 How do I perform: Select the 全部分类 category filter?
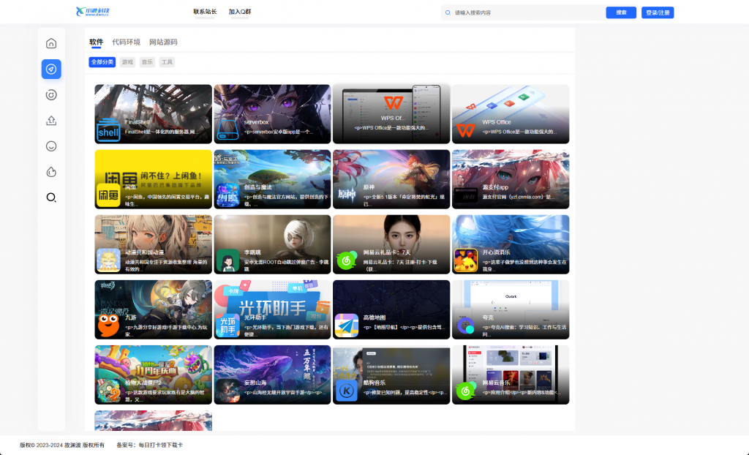pos(102,62)
